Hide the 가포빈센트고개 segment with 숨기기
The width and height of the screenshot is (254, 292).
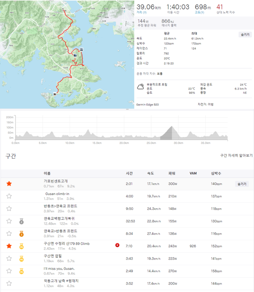pos(242,184)
